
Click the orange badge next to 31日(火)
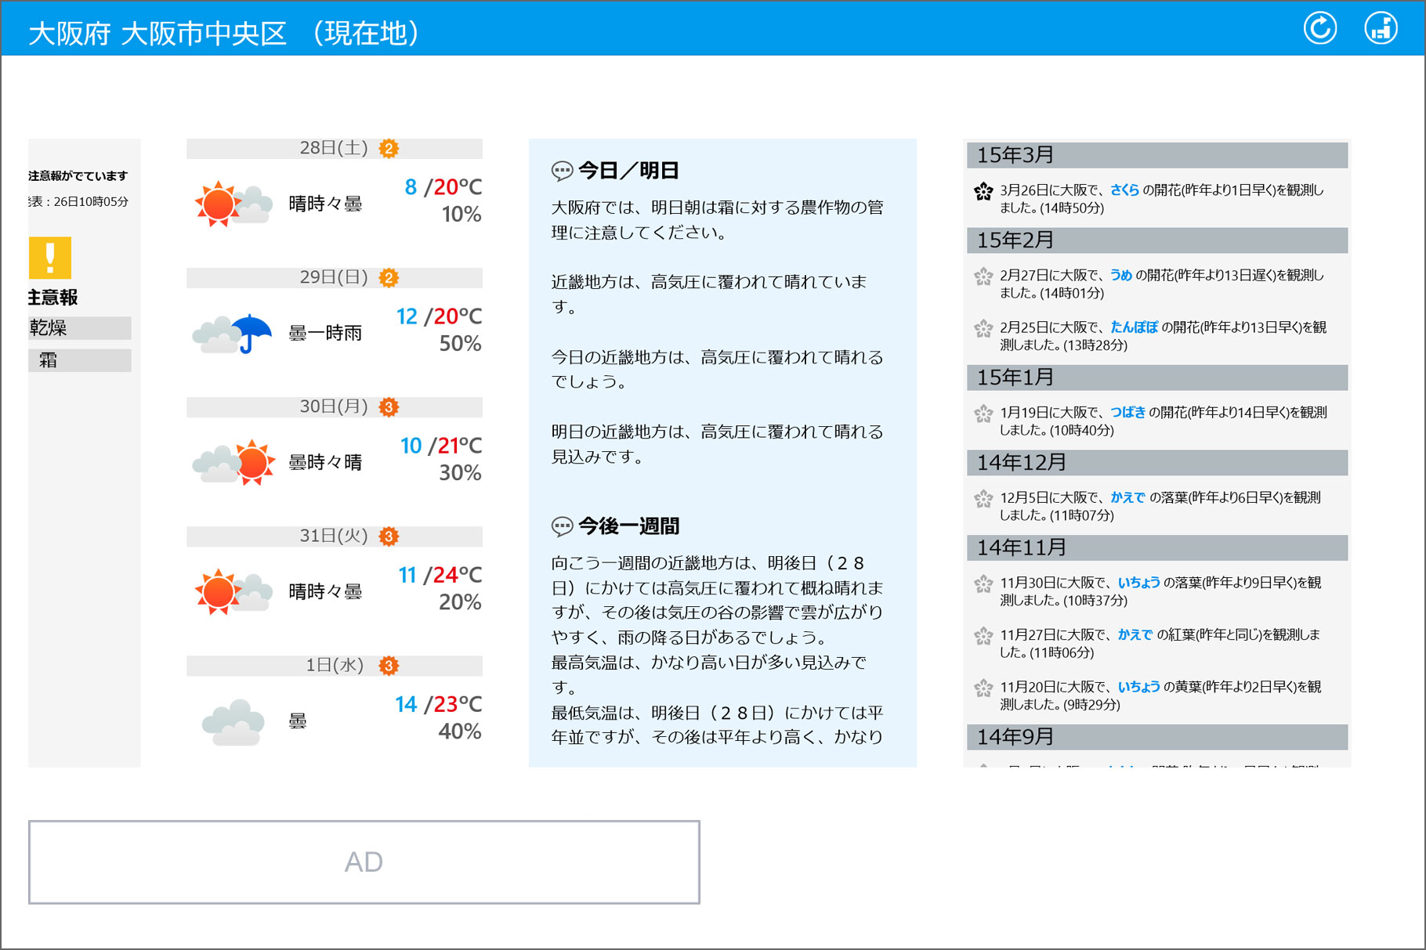(x=389, y=536)
